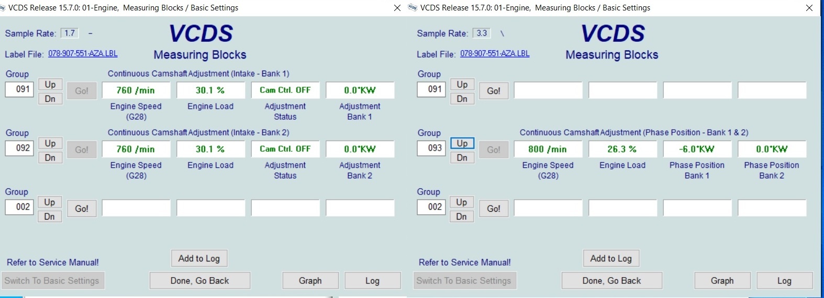Open label file link in right window
Image resolution: width=824 pixels, height=298 pixels.
(495, 54)
